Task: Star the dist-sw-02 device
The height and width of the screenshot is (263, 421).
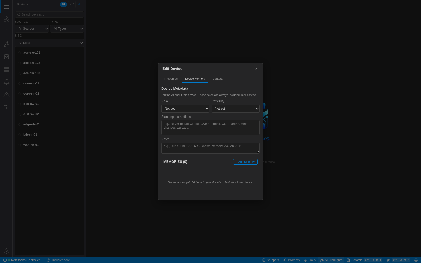Action: [20, 114]
